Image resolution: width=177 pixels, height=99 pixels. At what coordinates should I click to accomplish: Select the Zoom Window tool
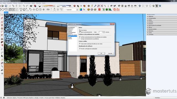(98, 6)
